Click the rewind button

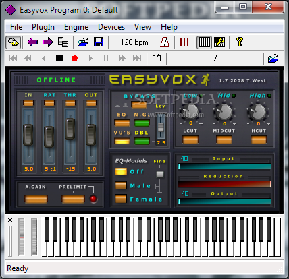tap(28, 59)
